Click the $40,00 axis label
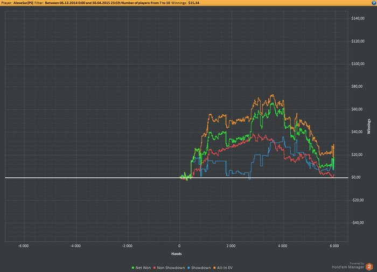Image resolution: width=377 pixels, height=272 pixels. pyautogui.click(x=357, y=132)
